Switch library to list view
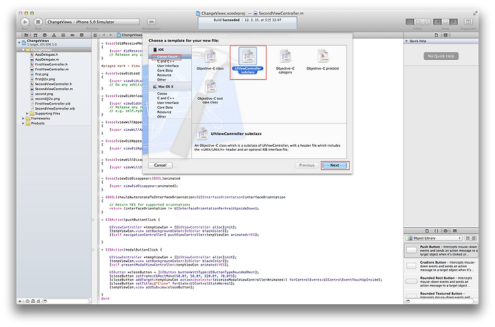Image resolution: width=495 pixels, height=327 pixels. pos(474,238)
